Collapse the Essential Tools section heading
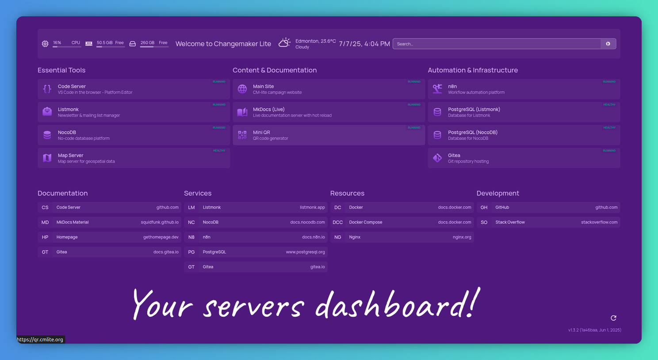Screen dimensions: 658x360 tap(61, 70)
